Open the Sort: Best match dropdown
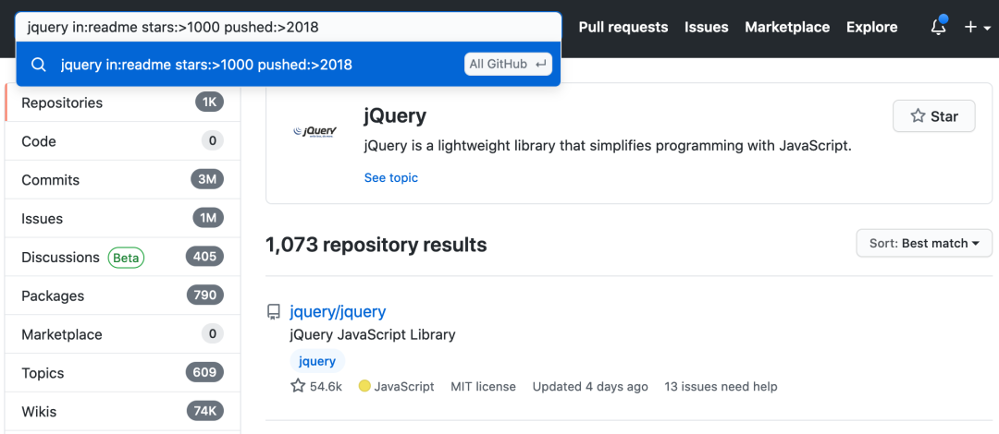The height and width of the screenshot is (434, 999). 924,243
